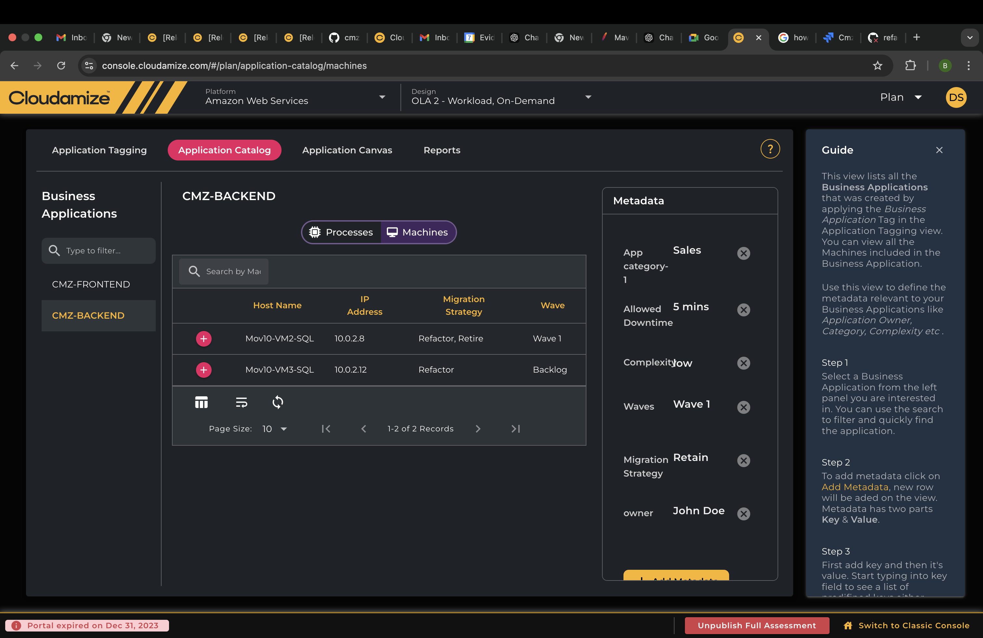Expand the Mov10-VM2-SQL row plus button
Screen dimensions: 983x638
[203, 339]
